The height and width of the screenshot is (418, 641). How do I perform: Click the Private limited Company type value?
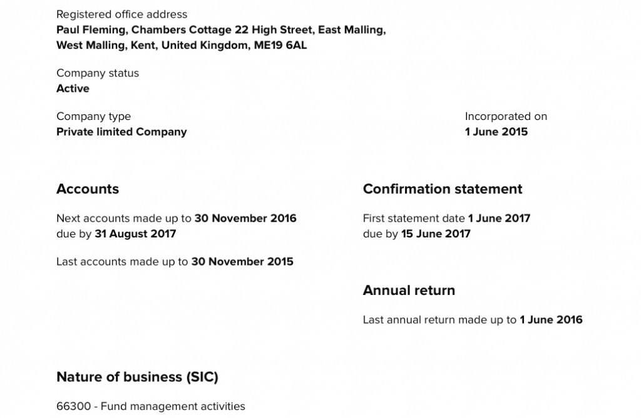(121, 132)
